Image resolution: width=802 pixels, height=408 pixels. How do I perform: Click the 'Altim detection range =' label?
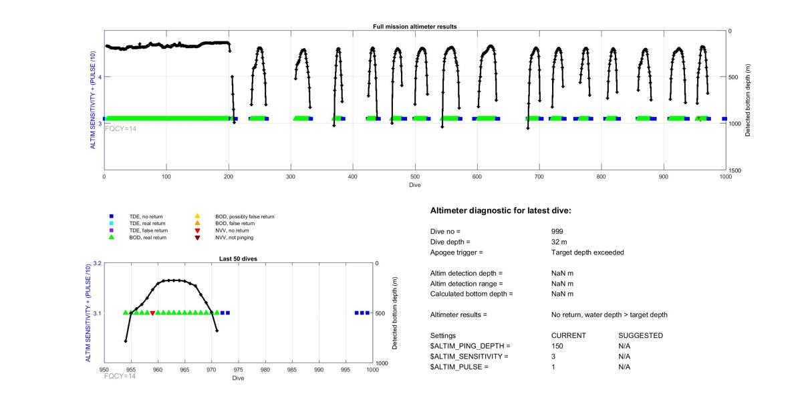pyautogui.click(x=466, y=284)
